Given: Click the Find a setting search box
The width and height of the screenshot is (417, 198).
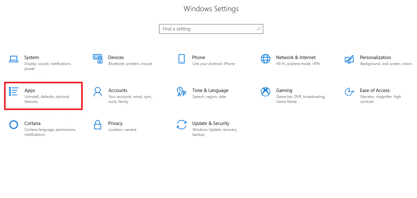Looking at the screenshot, I should tap(211, 29).
